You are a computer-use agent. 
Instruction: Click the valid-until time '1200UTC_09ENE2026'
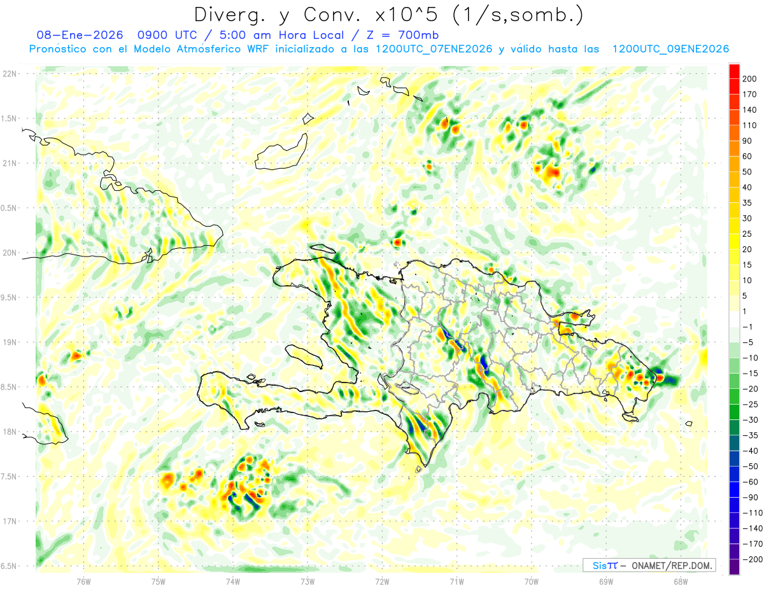[x=670, y=49]
